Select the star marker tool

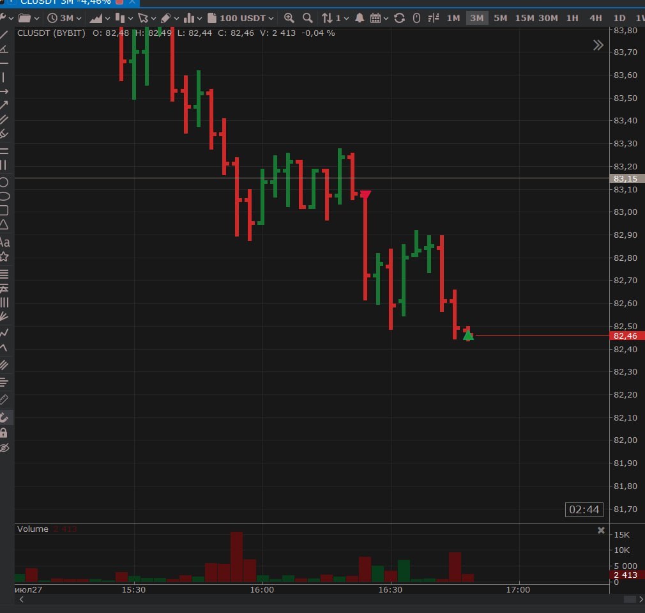[4, 256]
